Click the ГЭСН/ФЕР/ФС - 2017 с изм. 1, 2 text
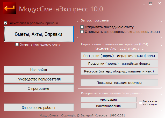Image resolution: width=165 pixels, height=118 pixels. pos(119,49)
